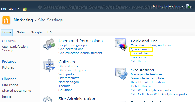
Task: Open Site Web Analytics reports
Action: click(151, 90)
